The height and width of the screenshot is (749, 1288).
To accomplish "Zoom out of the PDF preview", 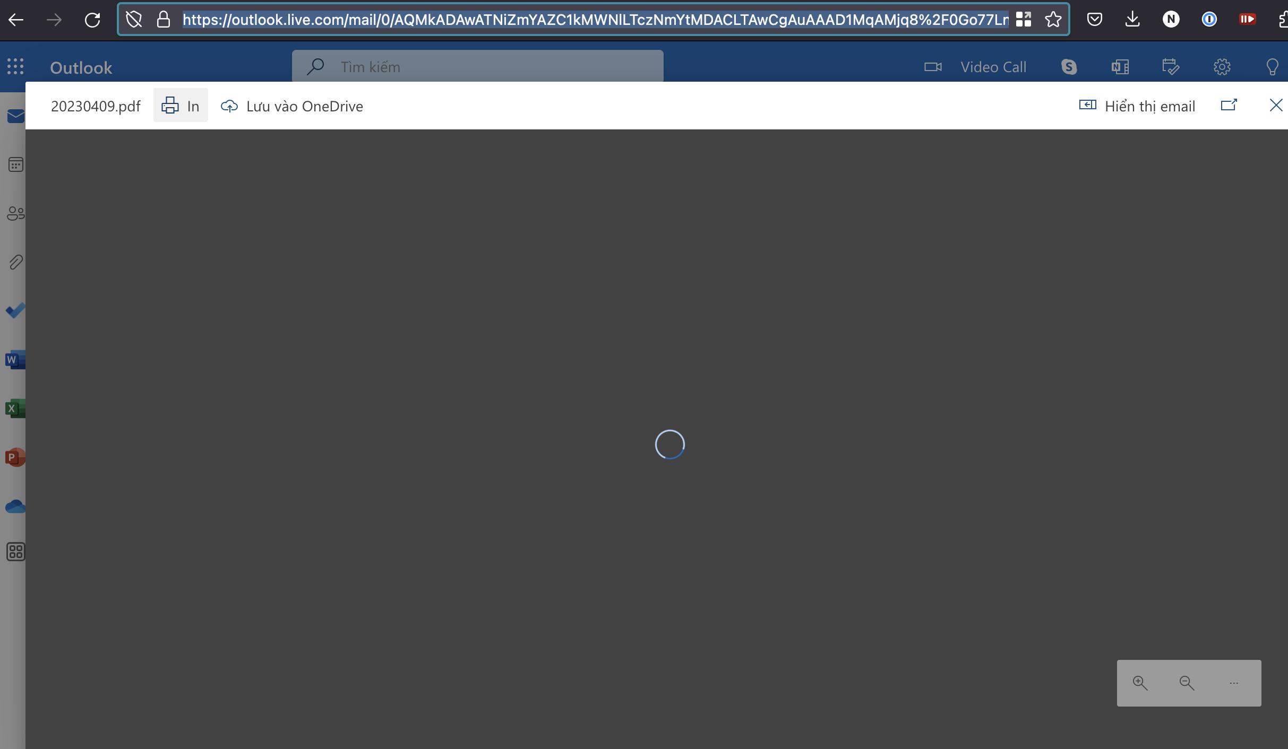I will point(1187,683).
